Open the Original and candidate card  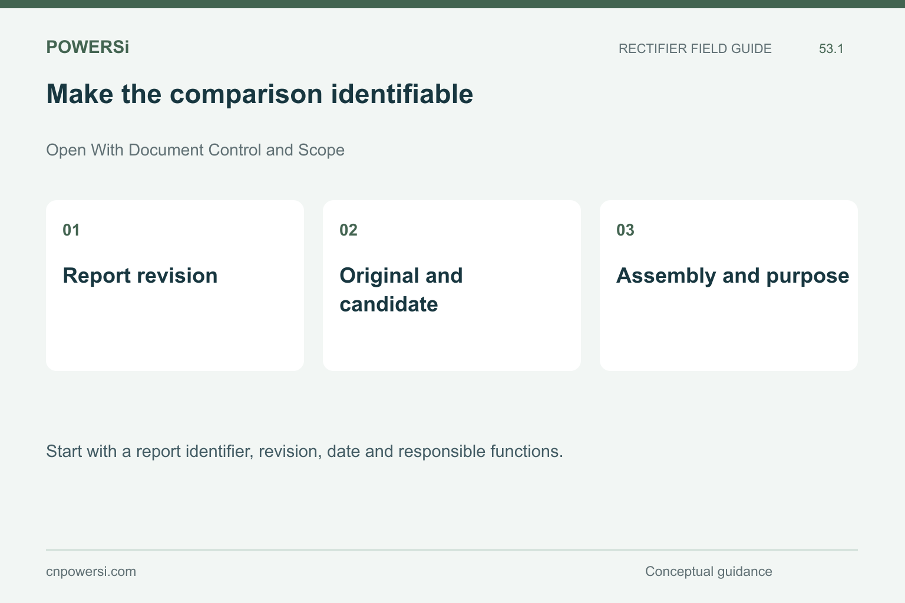452,286
